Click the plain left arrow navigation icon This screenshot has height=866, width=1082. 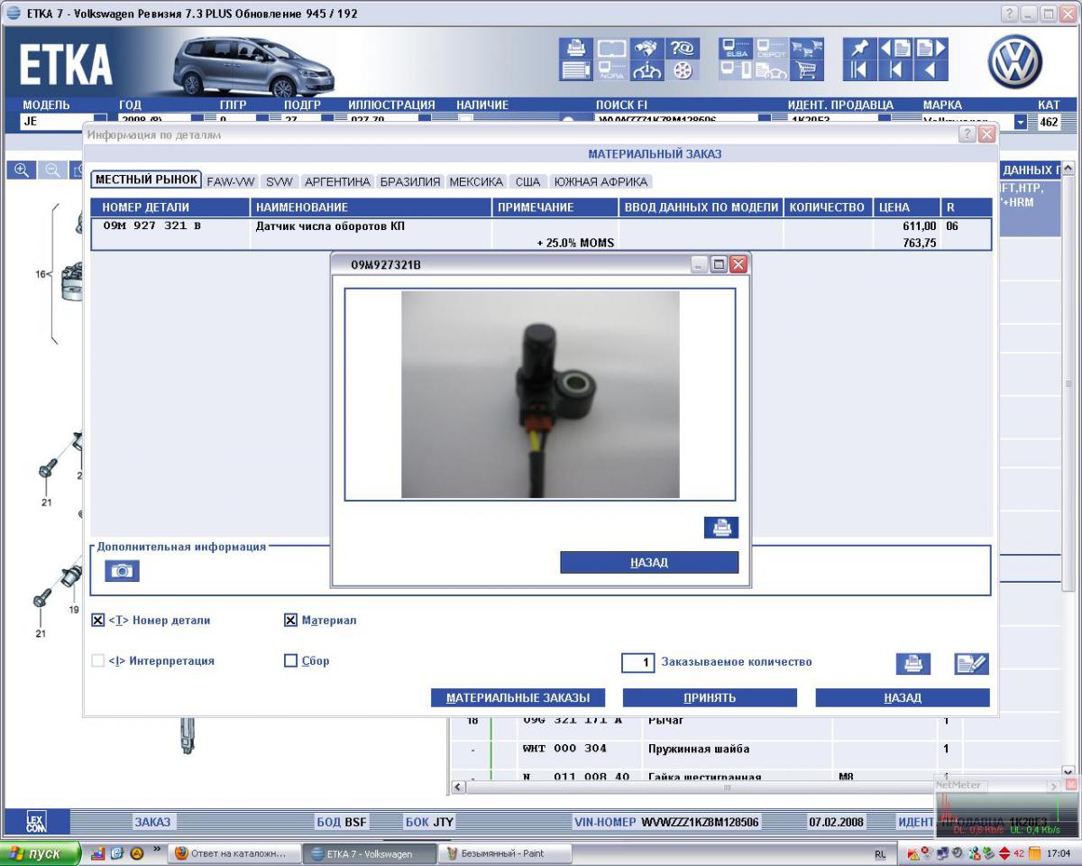pos(931,70)
